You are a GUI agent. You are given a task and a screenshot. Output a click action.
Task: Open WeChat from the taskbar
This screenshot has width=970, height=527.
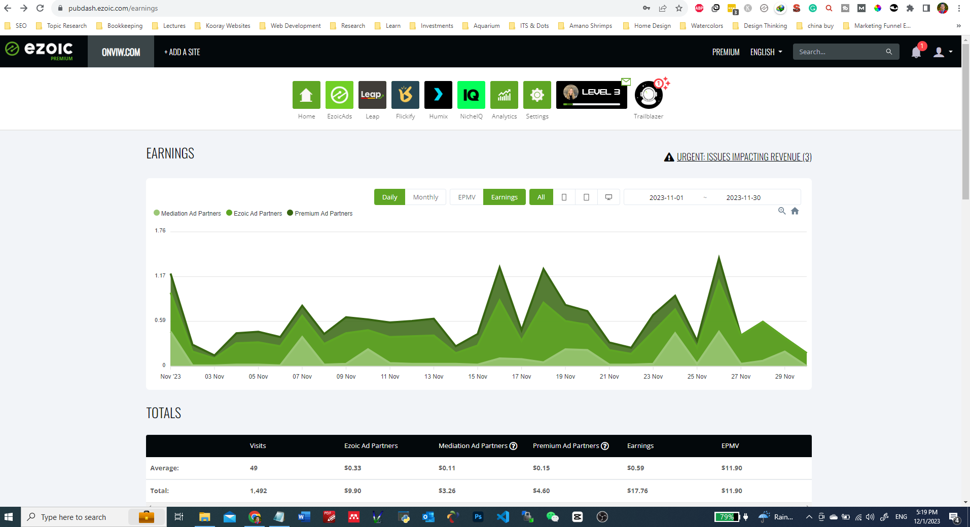[x=552, y=517]
